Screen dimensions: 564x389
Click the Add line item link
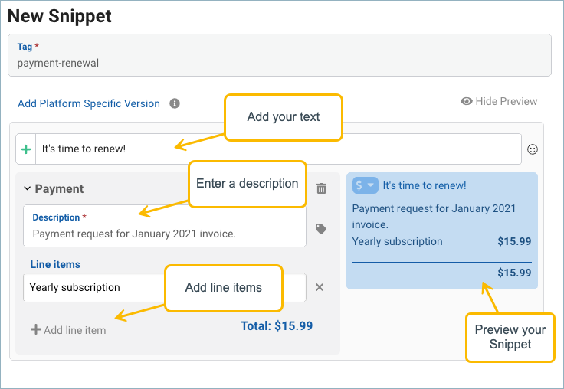click(74, 330)
